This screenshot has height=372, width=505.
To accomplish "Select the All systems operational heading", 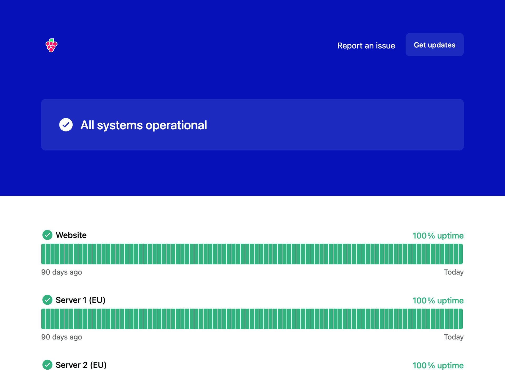I will click(x=144, y=125).
